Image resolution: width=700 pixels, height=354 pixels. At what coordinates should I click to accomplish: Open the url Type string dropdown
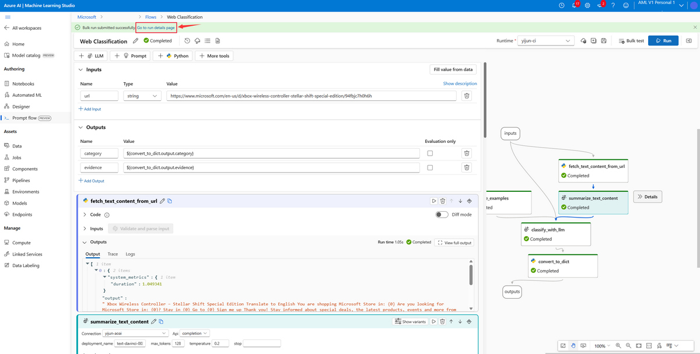(x=142, y=96)
